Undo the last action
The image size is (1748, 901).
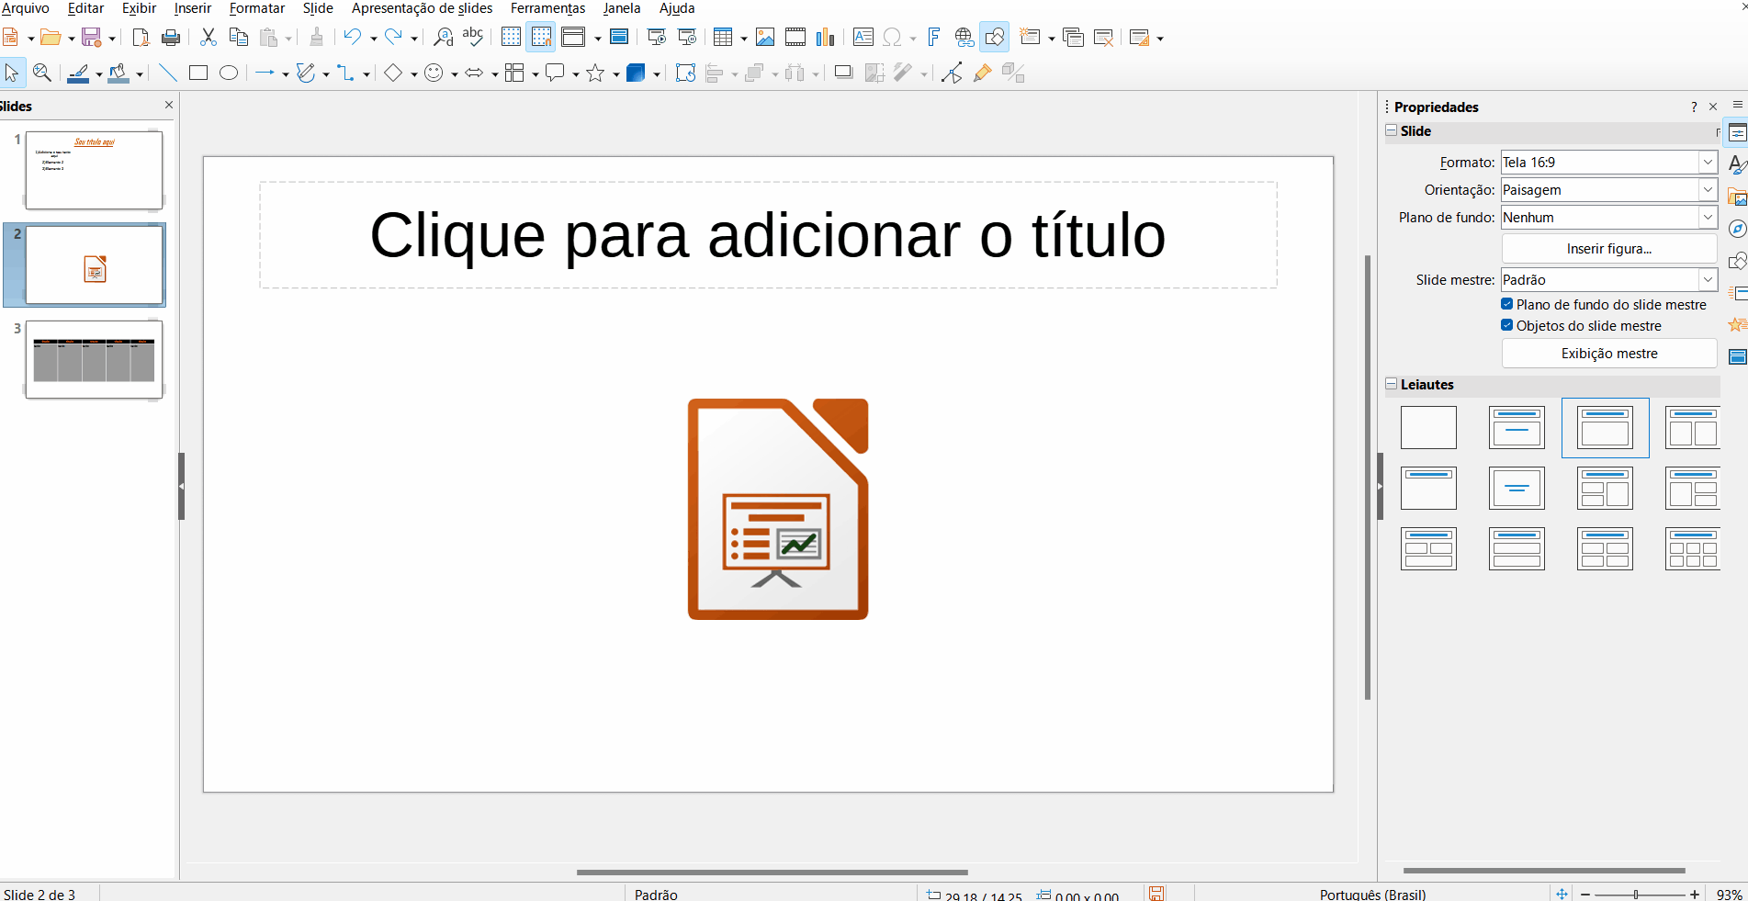(x=352, y=38)
